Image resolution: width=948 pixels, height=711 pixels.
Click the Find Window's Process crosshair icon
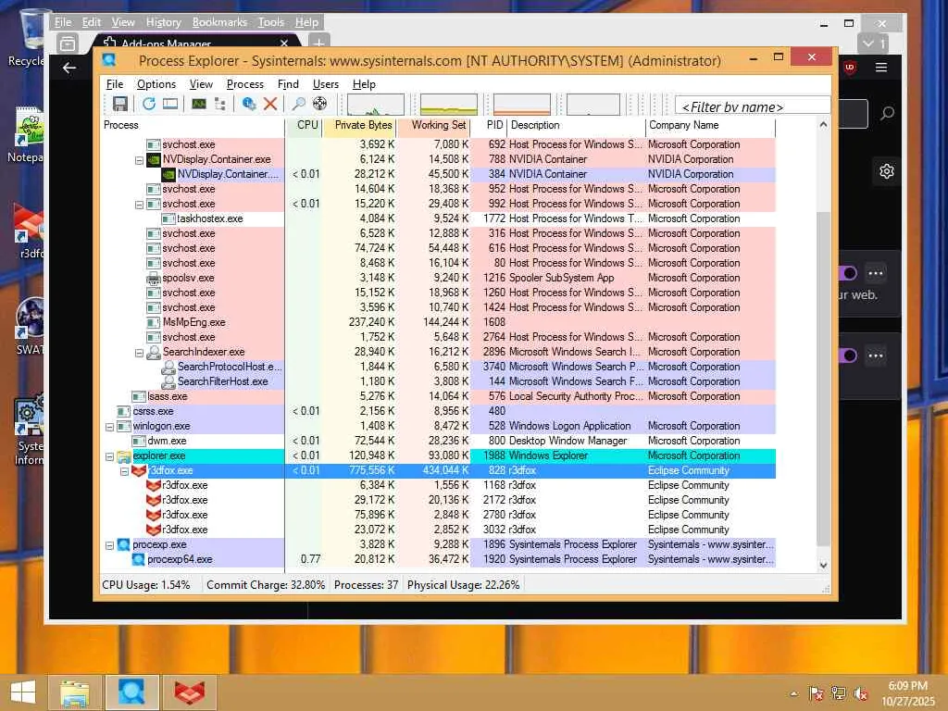pos(319,104)
